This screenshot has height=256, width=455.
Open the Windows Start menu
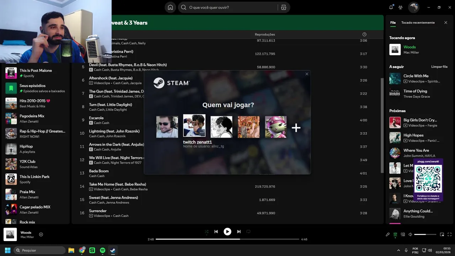click(x=7, y=250)
